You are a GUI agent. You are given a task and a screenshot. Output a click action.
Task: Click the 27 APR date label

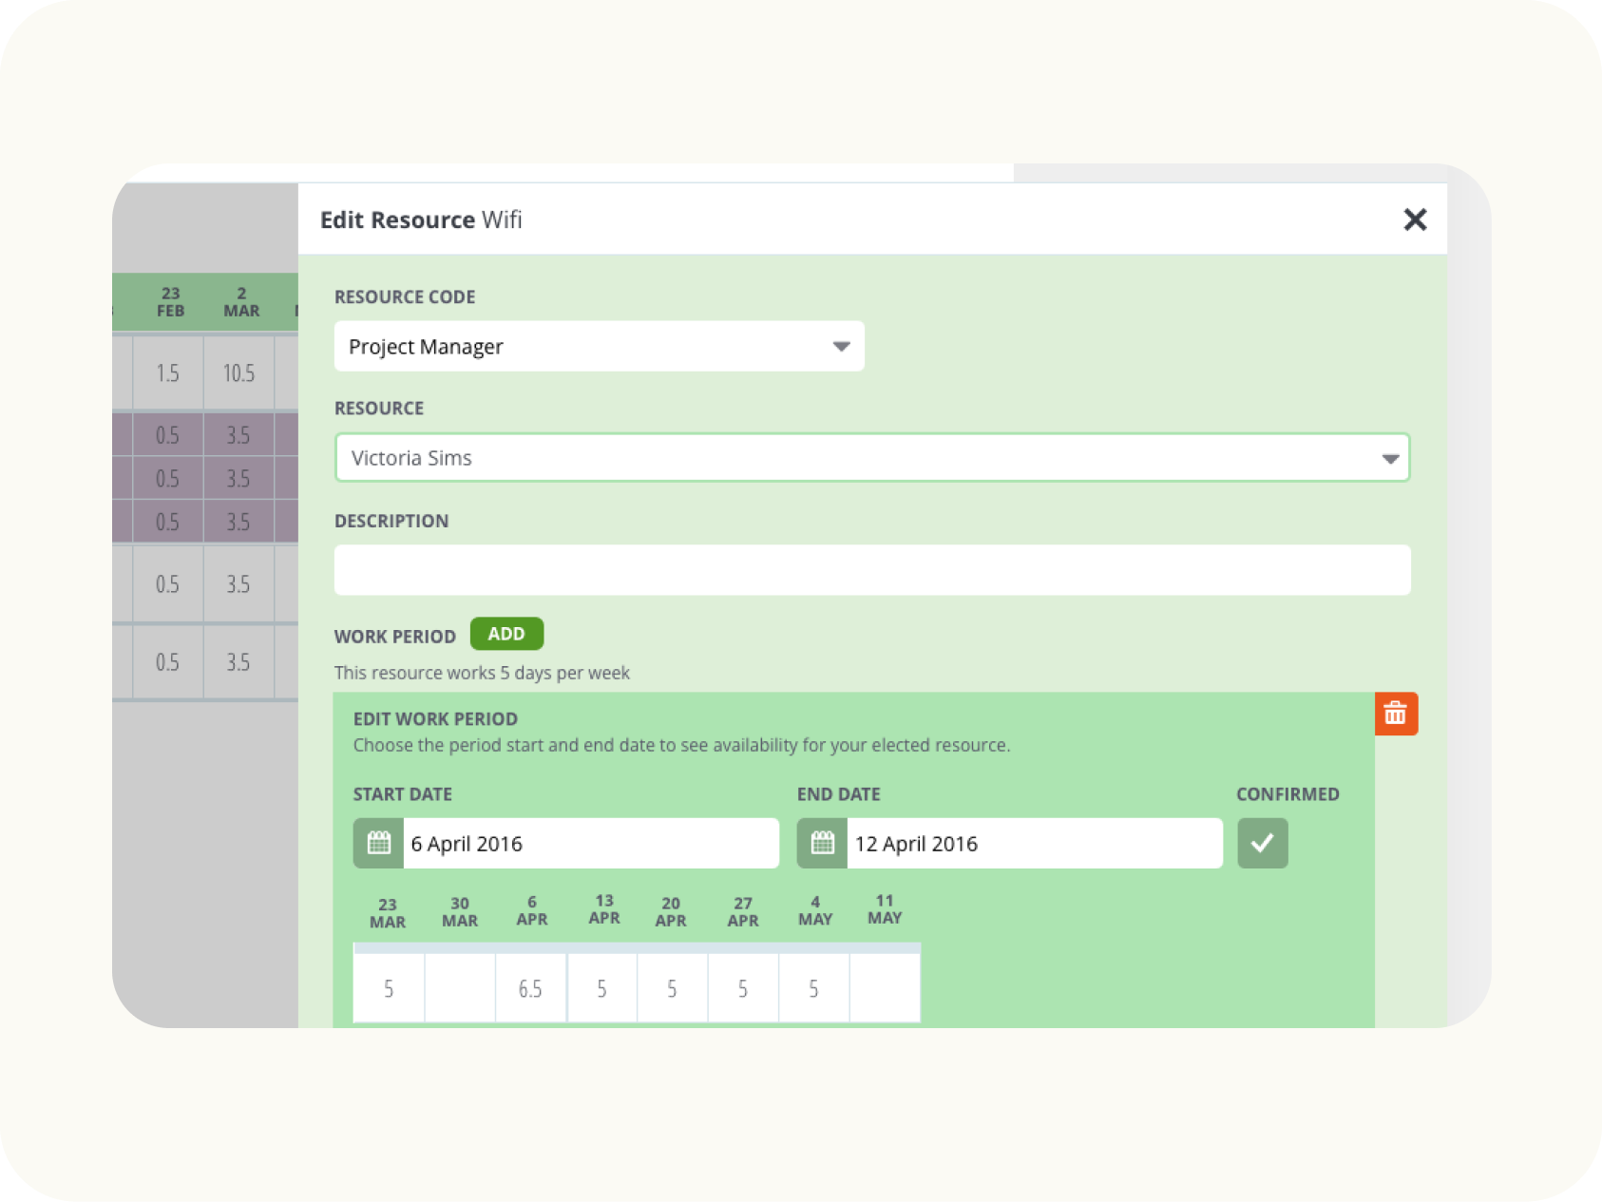pos(743,912)
